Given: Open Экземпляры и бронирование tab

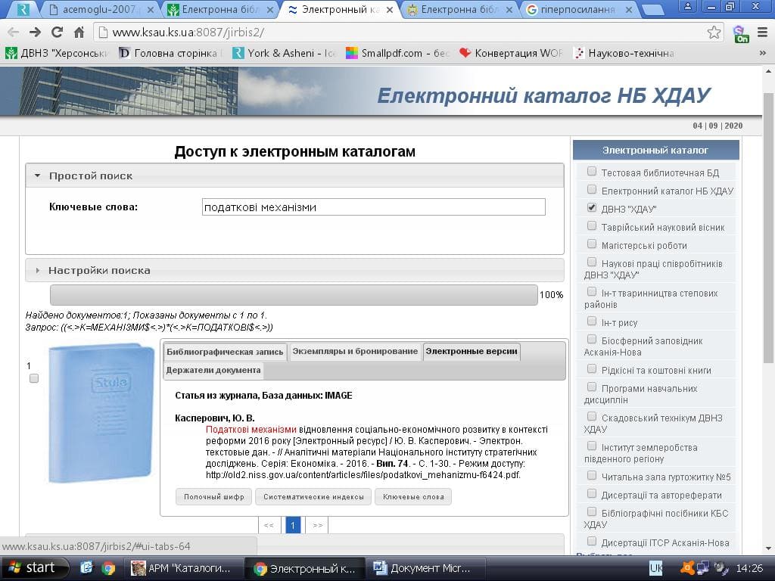Looking at the screenshot, I should [x=355, y=351].
